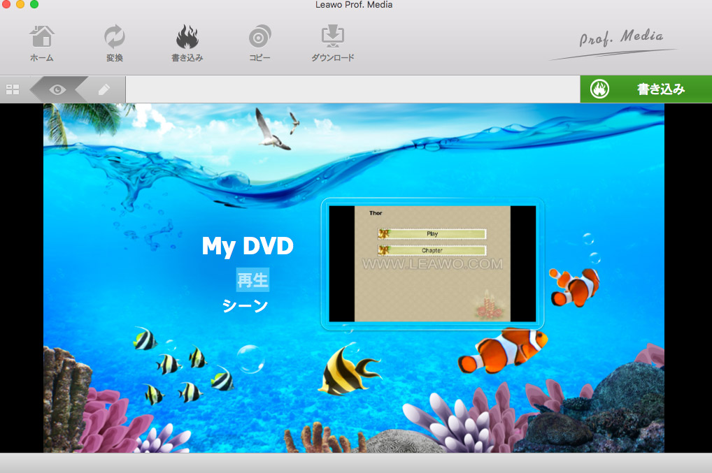This screenshot has height=473, width=712.
Task: Maximize the Leawo Prof. Media window
Action: (34, 4)
